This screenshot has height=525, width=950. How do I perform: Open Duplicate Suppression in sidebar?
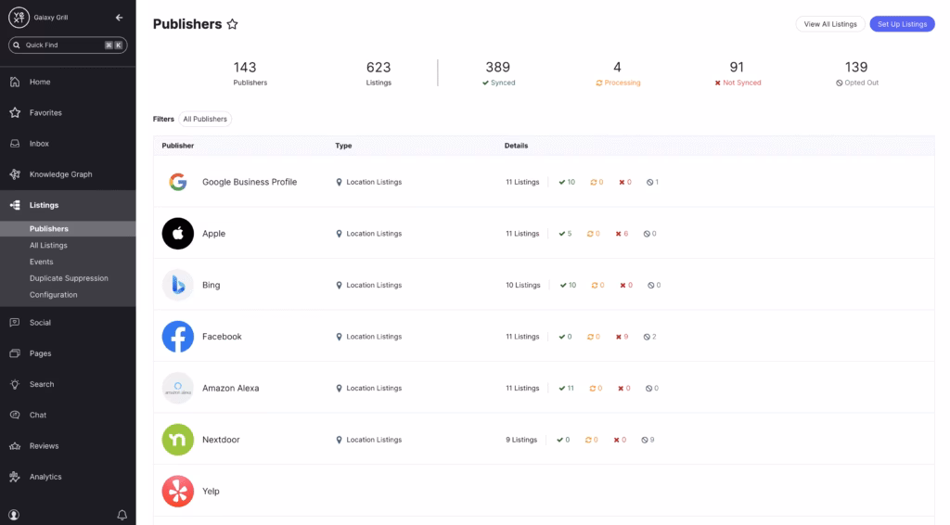pos(69,278)
